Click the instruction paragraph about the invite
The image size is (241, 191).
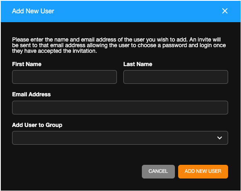[x=119, y=45]
